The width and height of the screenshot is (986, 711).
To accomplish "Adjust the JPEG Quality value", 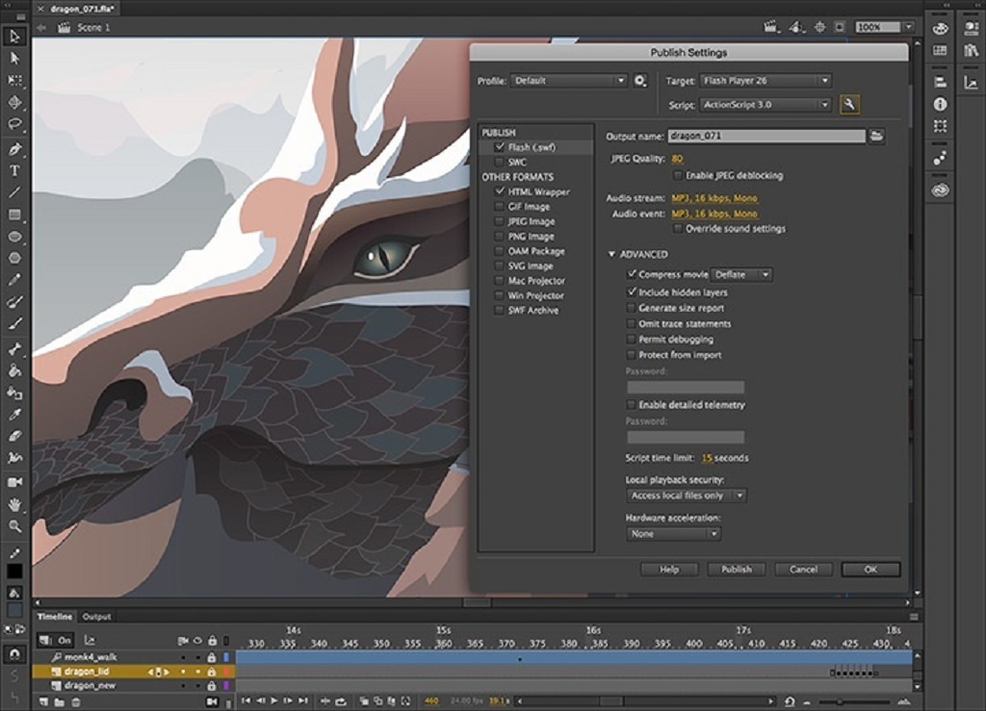I will [675, 158].
